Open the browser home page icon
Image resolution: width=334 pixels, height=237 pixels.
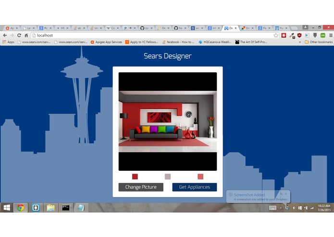[x=26, y=36]
